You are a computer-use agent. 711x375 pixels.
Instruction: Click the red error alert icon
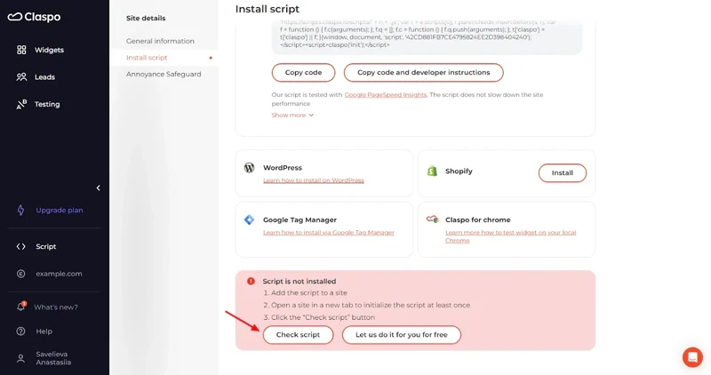[251, 281]
